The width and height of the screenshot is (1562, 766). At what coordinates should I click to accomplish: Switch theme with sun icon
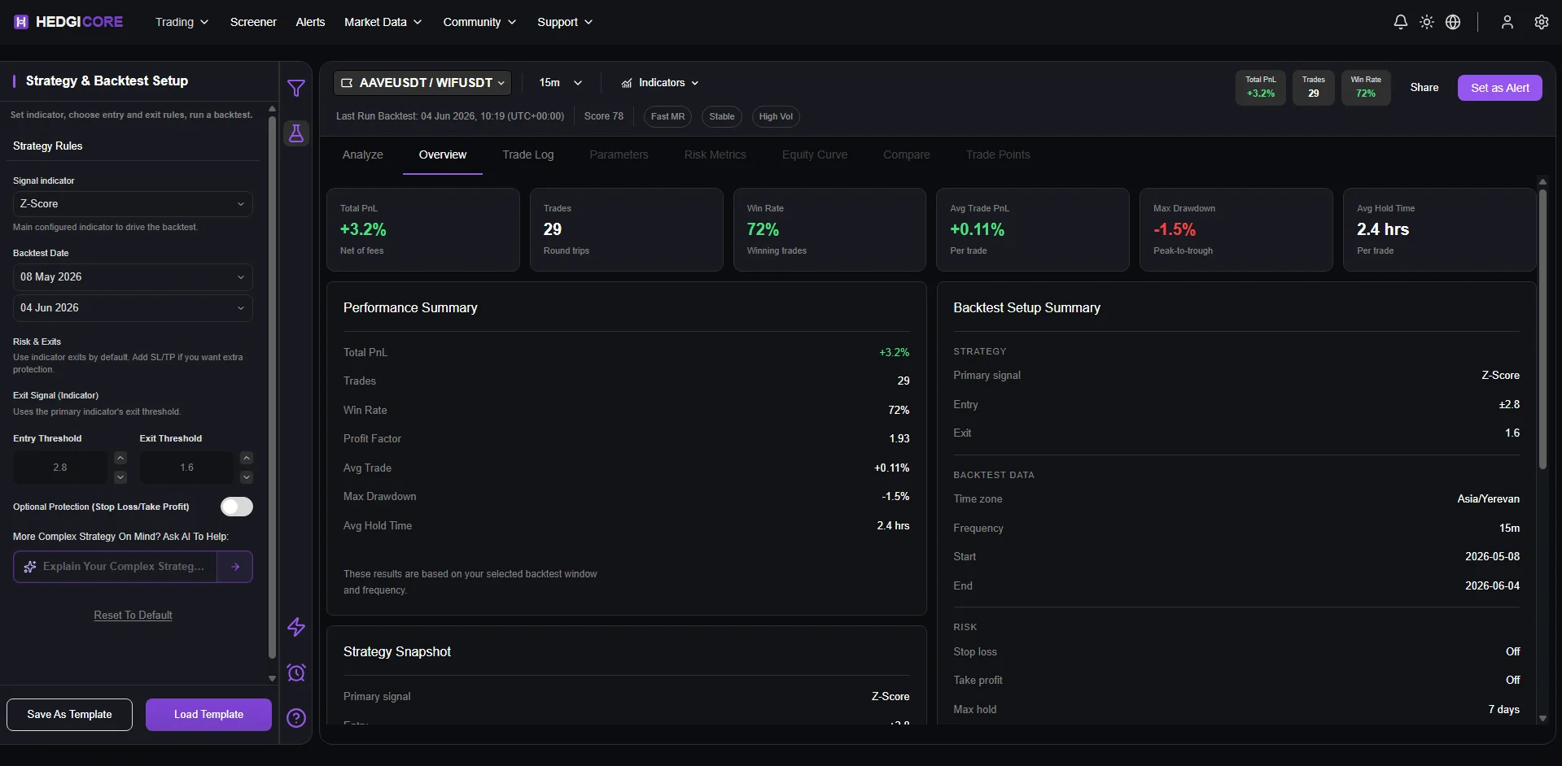(1426, 22)
